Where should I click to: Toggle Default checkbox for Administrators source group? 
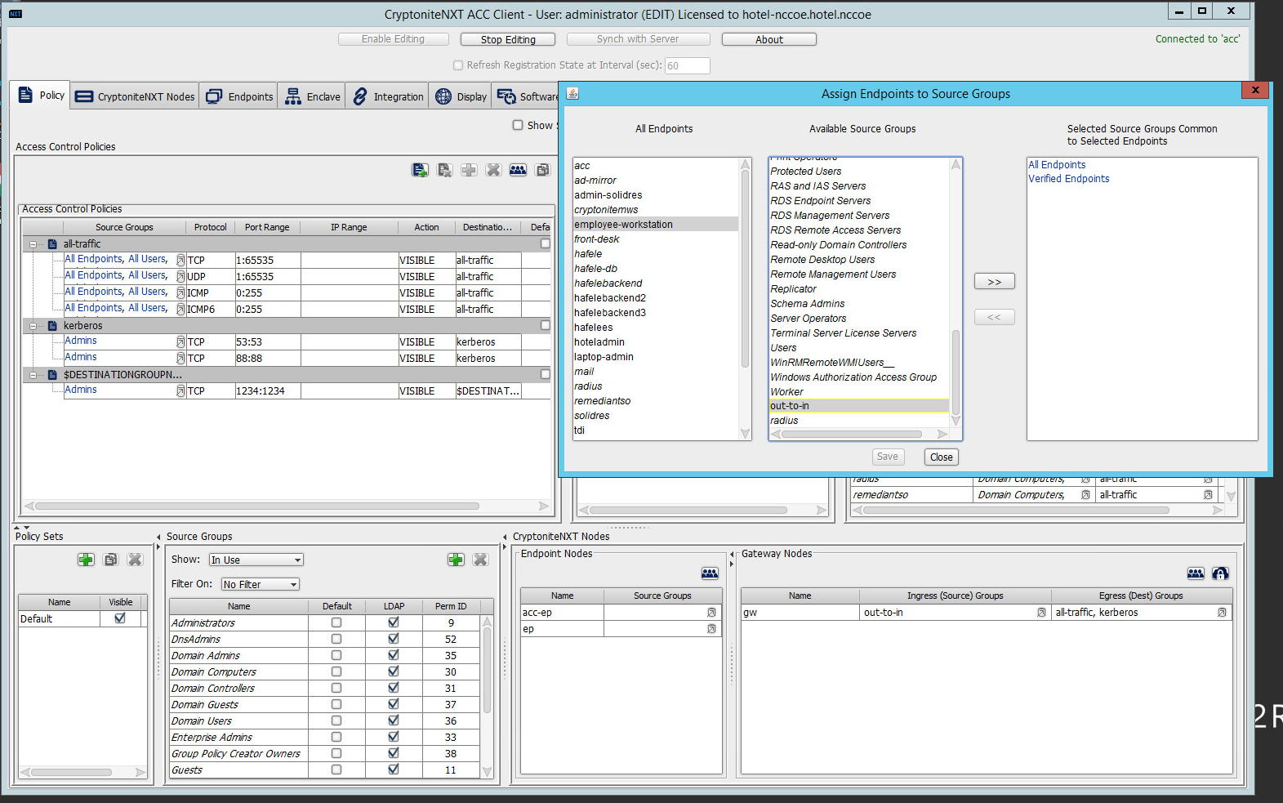pyautogui.click(x=336, y=622)
